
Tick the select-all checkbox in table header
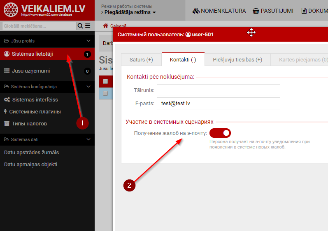(105, 81)
